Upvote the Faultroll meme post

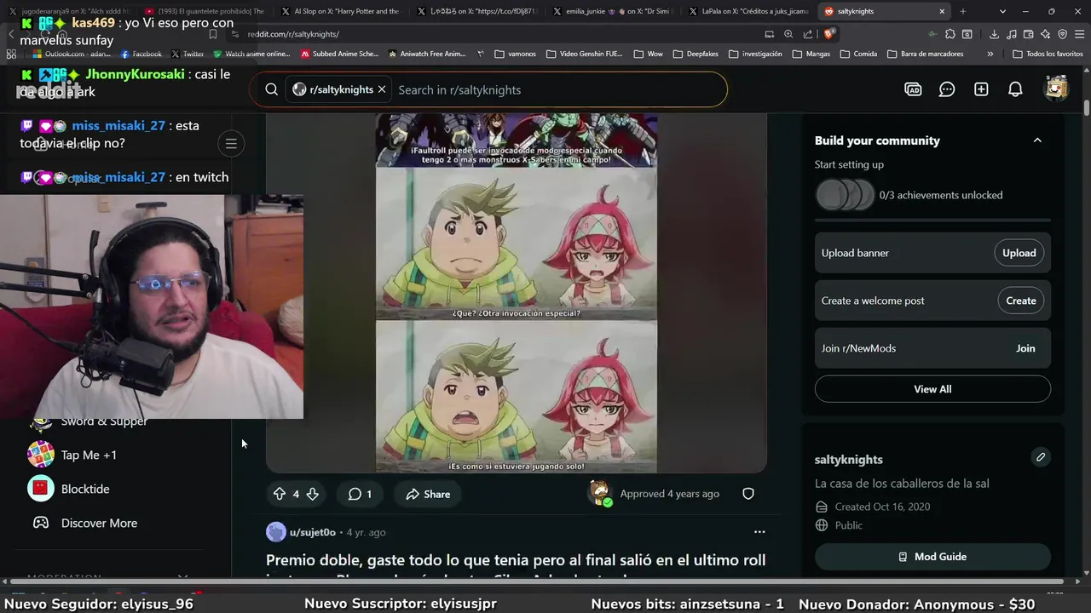click(x=279, y=494)
